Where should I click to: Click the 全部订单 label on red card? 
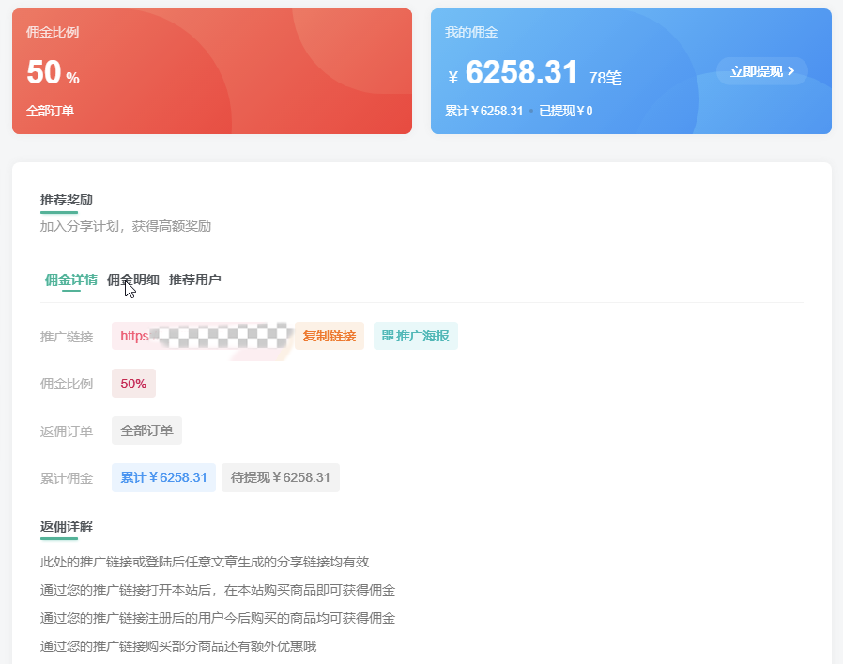point(50,111)
